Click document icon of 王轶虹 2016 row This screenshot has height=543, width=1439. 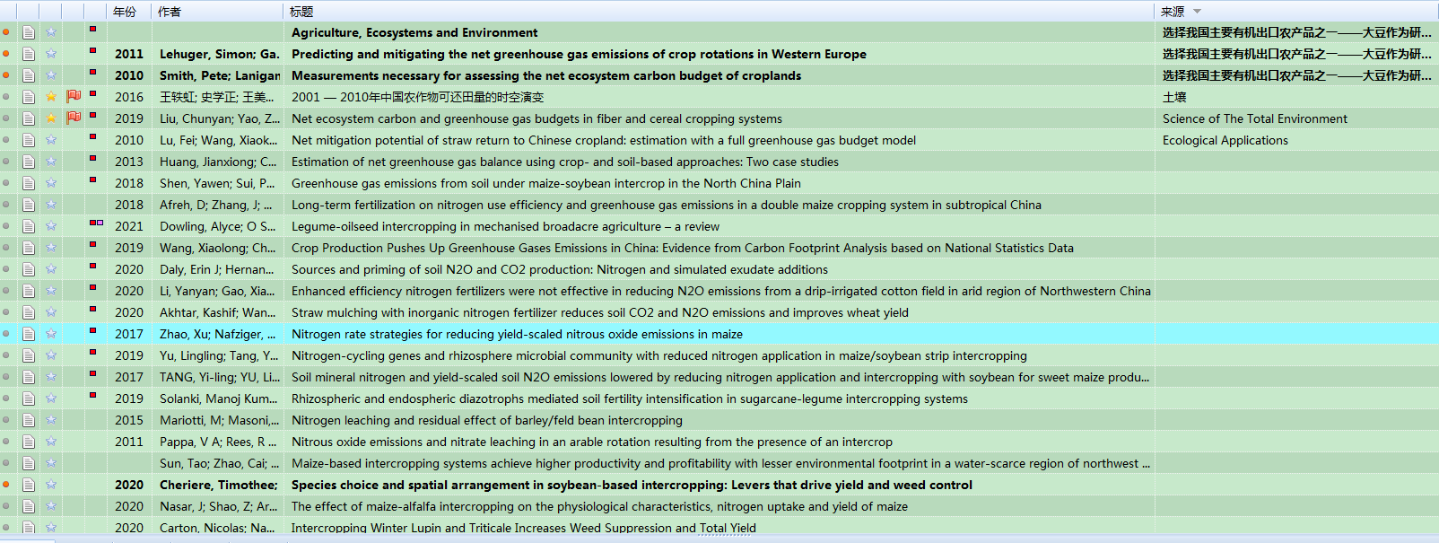pyautogui.click(x=29, y=97)
